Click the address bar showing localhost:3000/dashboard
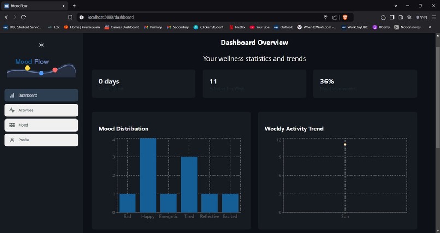The width and height of the screenshot is (440, 233). [202, 17]
